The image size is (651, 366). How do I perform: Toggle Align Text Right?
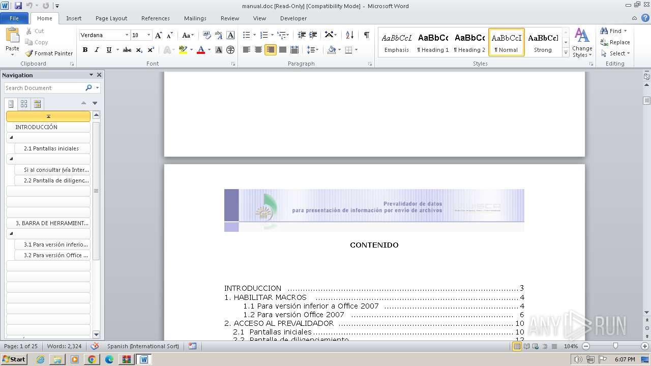coord(271,50)
